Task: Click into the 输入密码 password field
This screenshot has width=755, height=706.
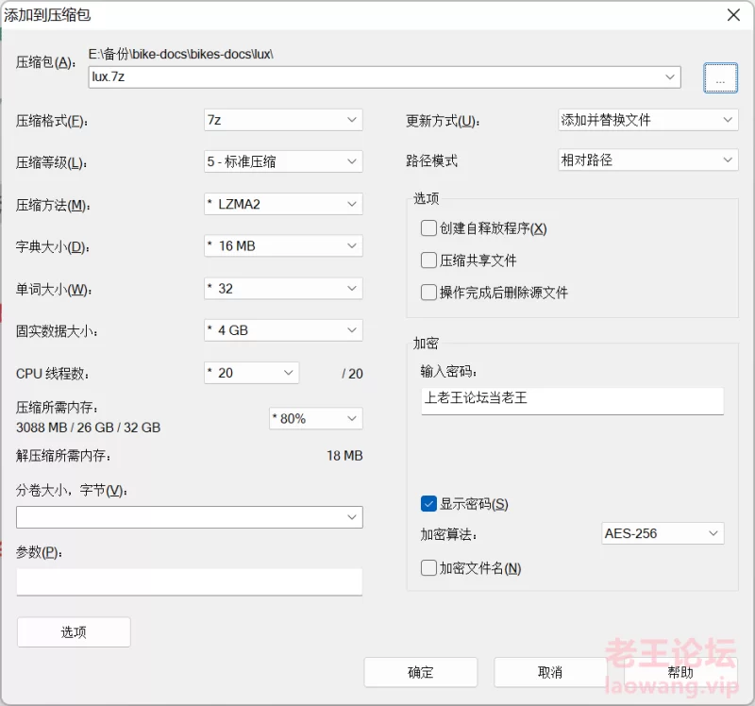Action: pyautogui.click(x=572, y=401)
